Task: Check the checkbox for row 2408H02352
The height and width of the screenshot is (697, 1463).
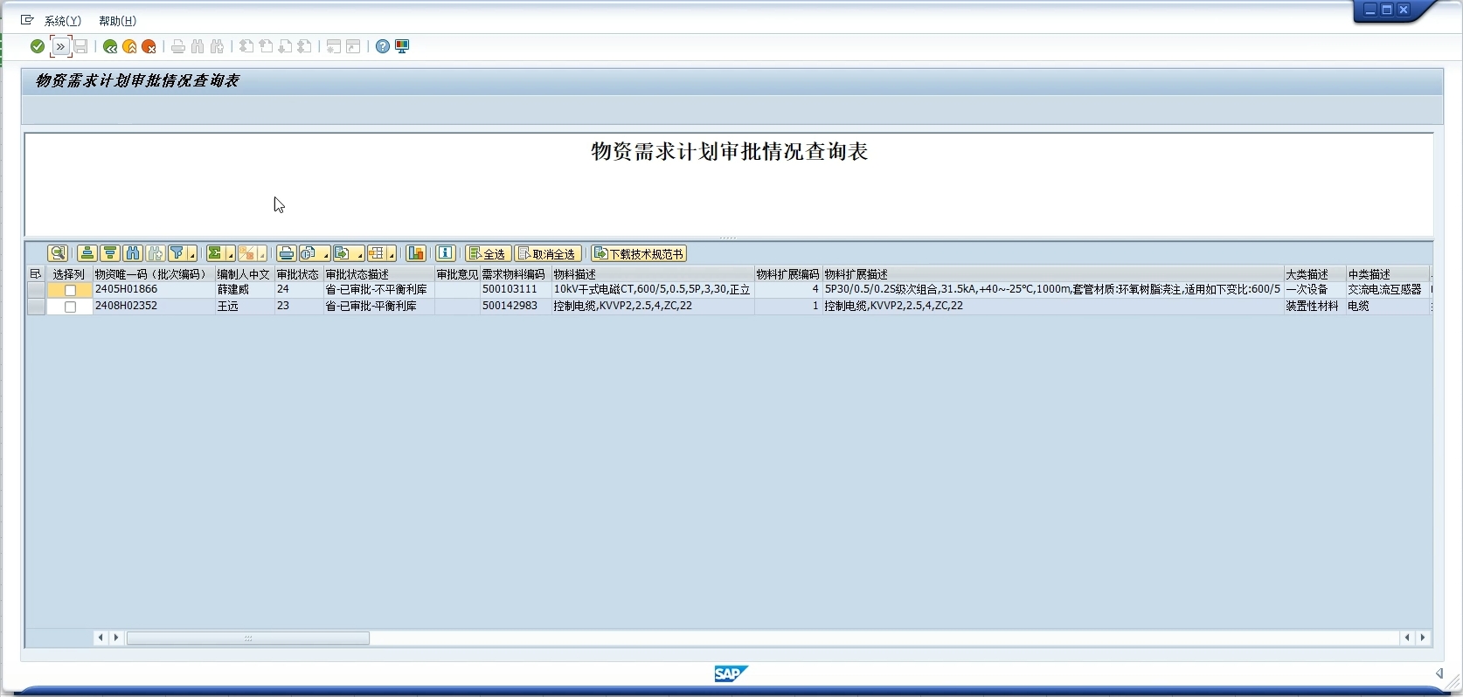Action: click(x=71, y=307)
